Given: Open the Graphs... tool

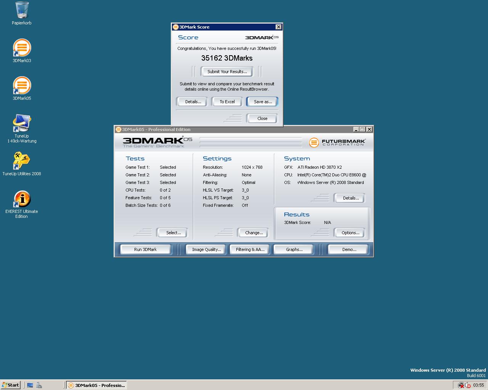Looking at the screenshot, I should [x=294, y=249].
